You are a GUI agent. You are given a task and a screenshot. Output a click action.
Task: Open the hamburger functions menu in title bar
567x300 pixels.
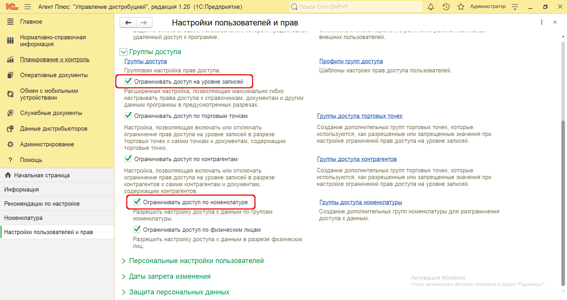(27, 7)
